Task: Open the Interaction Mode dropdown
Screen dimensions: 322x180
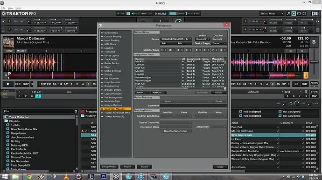Action: pos(176,127)
